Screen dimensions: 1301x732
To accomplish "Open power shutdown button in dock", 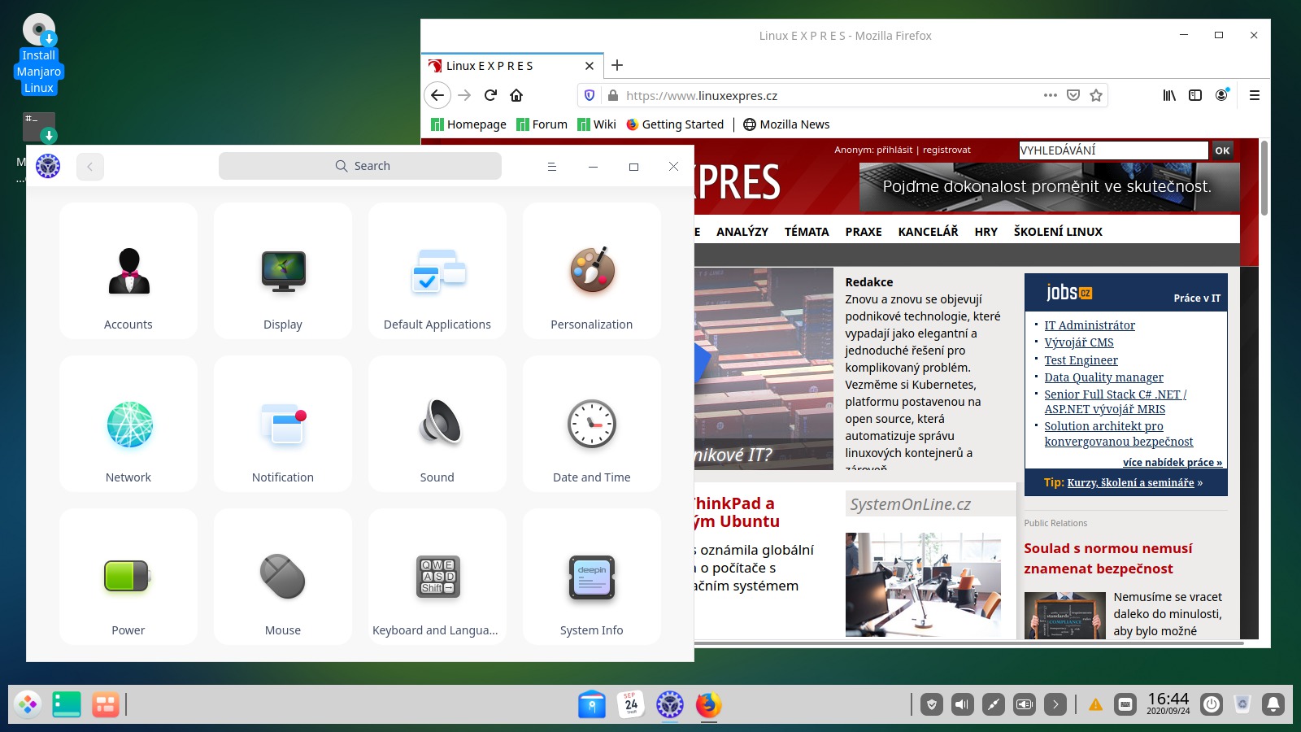I will pos(1212,704).
